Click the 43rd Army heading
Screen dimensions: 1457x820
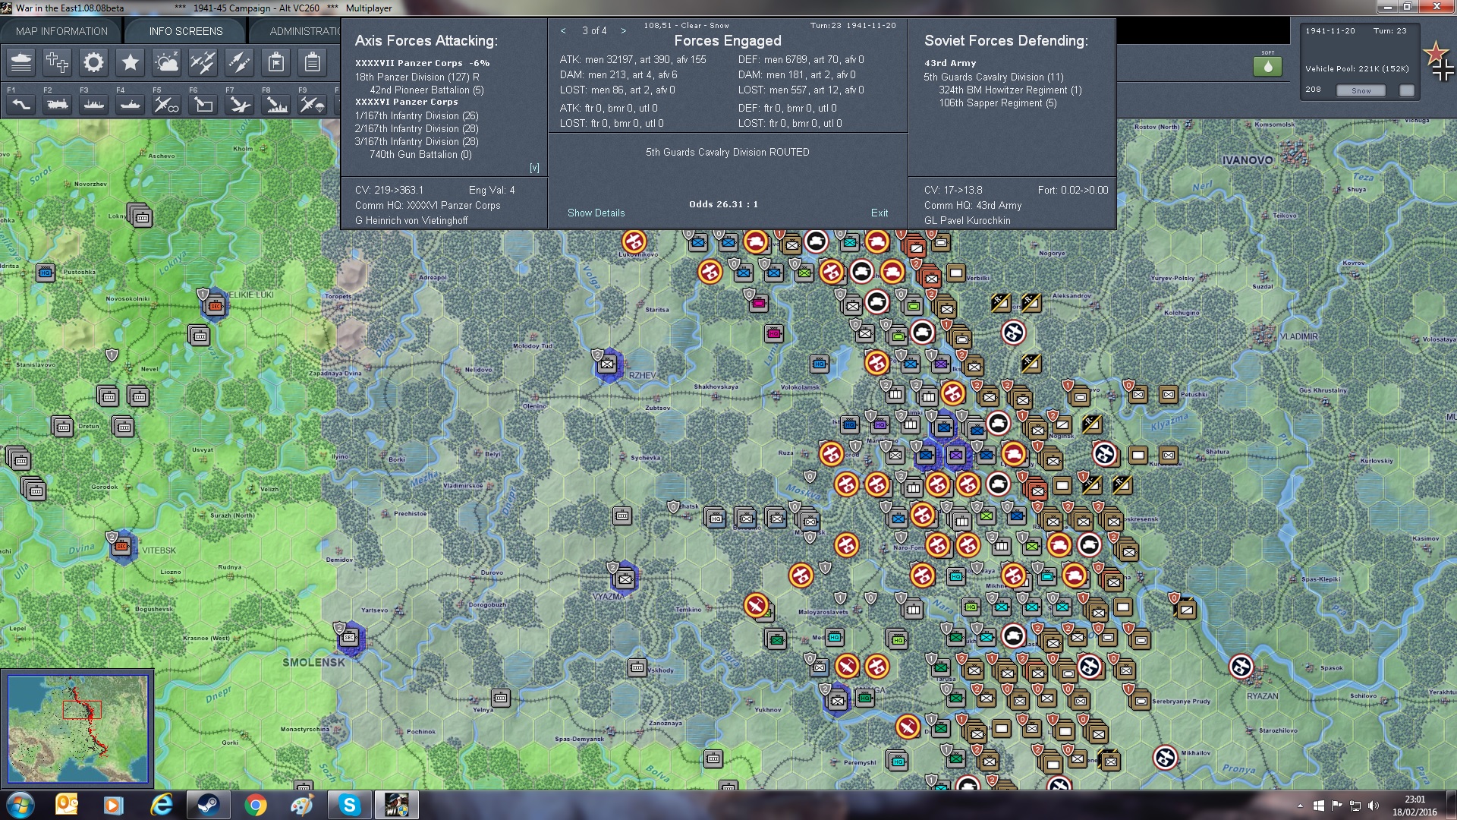(x=950, y=63)
